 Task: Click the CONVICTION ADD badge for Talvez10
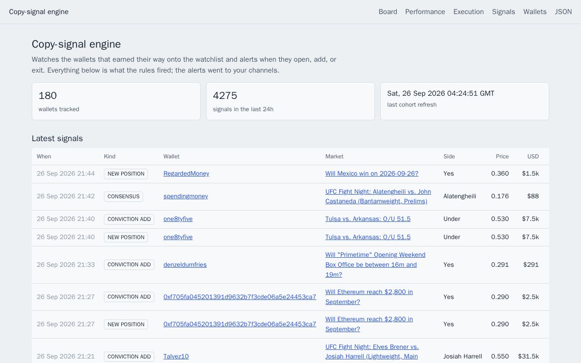[x=129, y=357]
